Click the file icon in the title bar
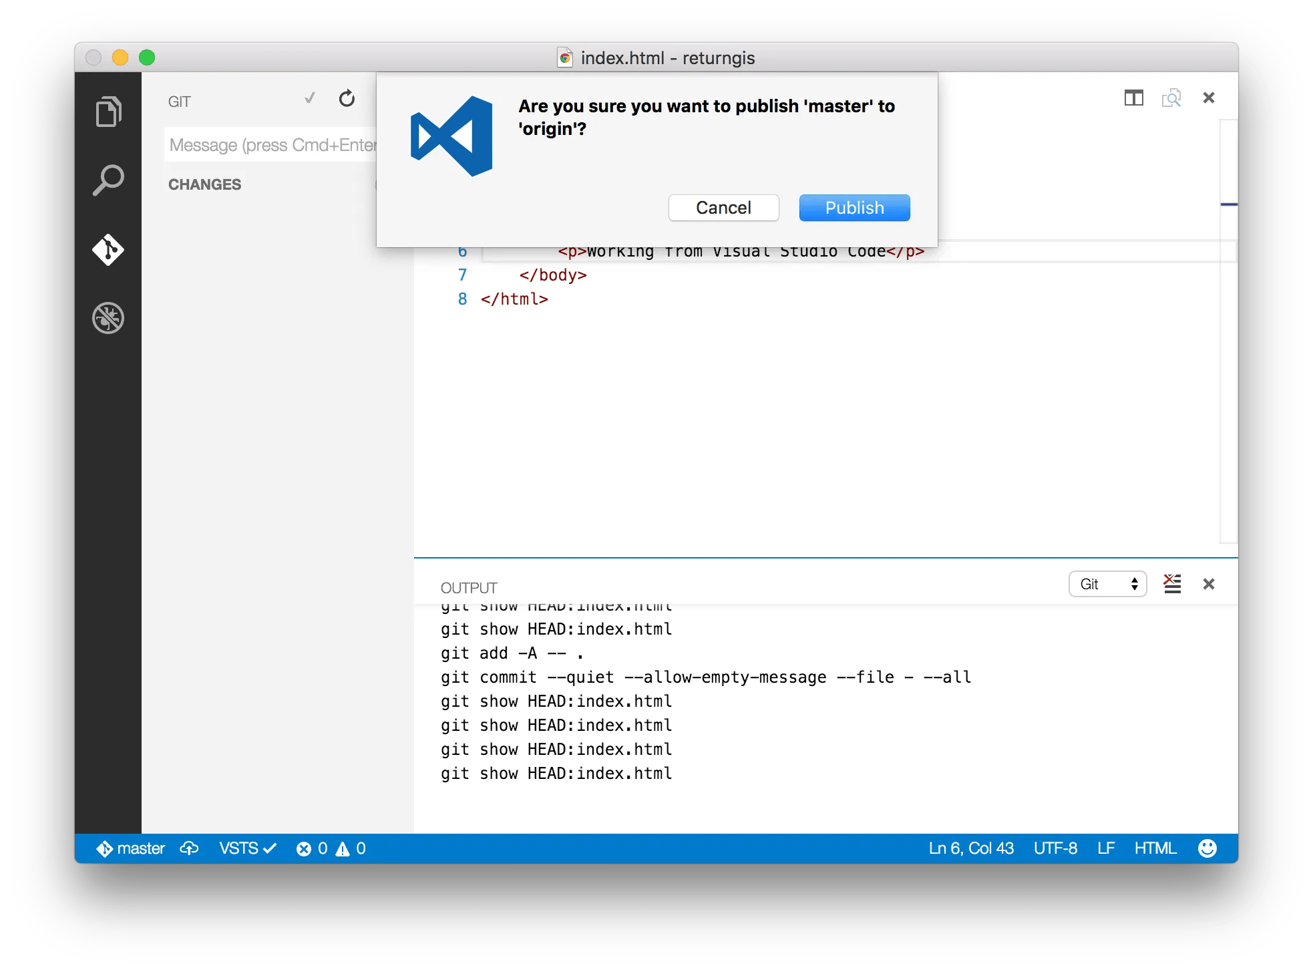This screenshot has width=1313, height=970. point(565,58)
